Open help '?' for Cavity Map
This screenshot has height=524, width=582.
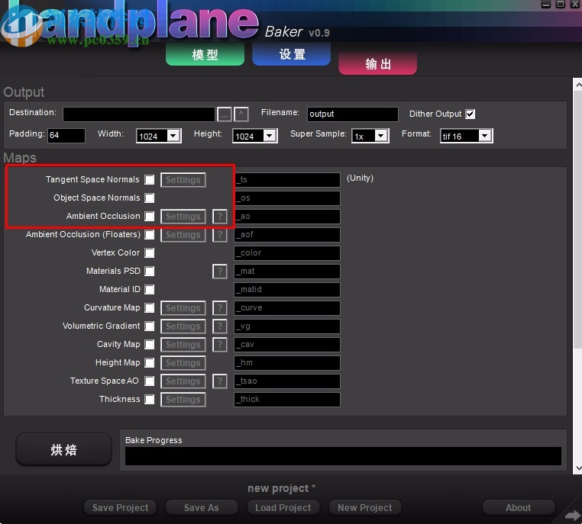pos(220,345)
